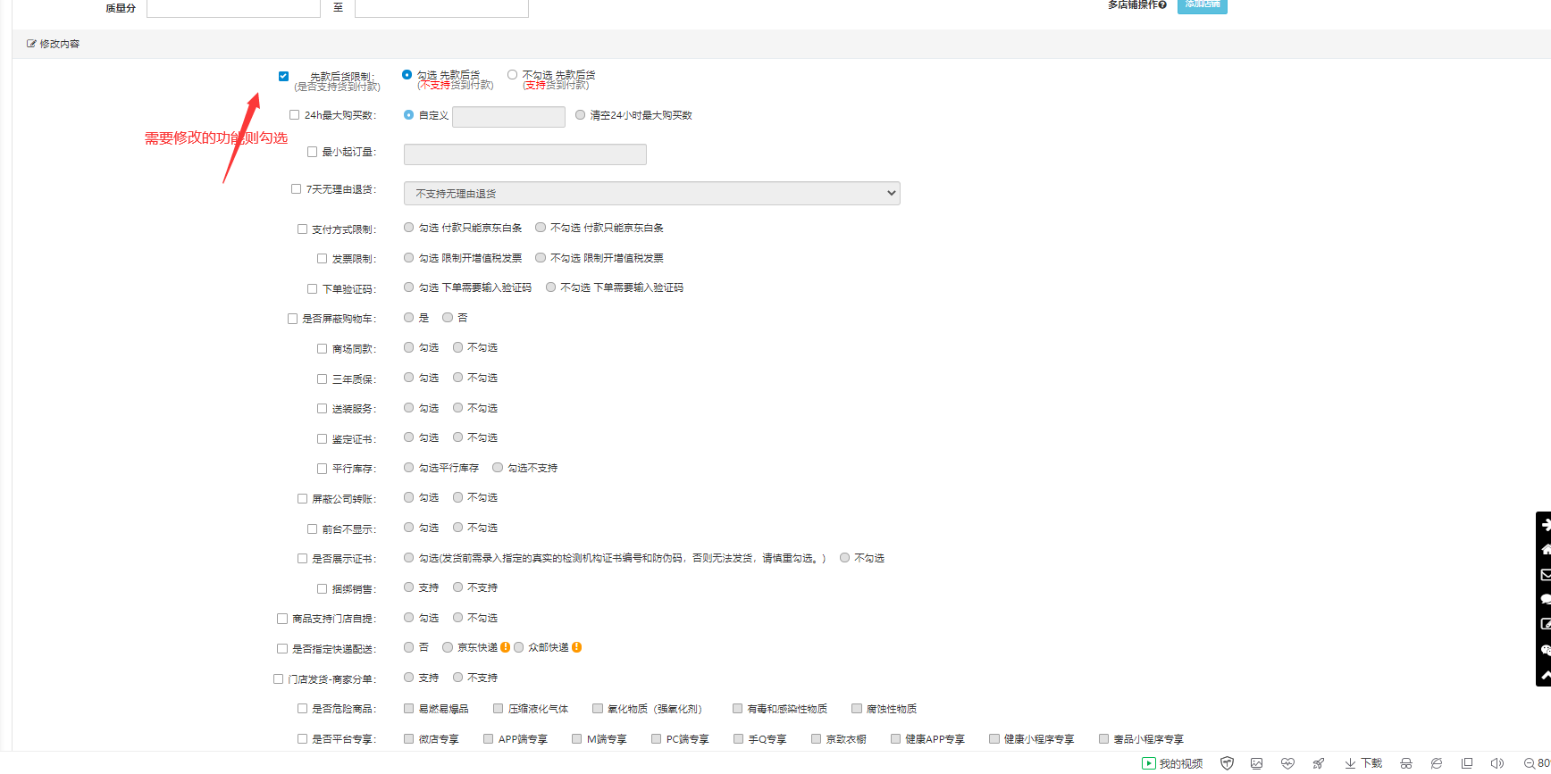1551x774 pixels.
Task: Click the edit pencil icon in sidebar
Action: (1545, 624)
